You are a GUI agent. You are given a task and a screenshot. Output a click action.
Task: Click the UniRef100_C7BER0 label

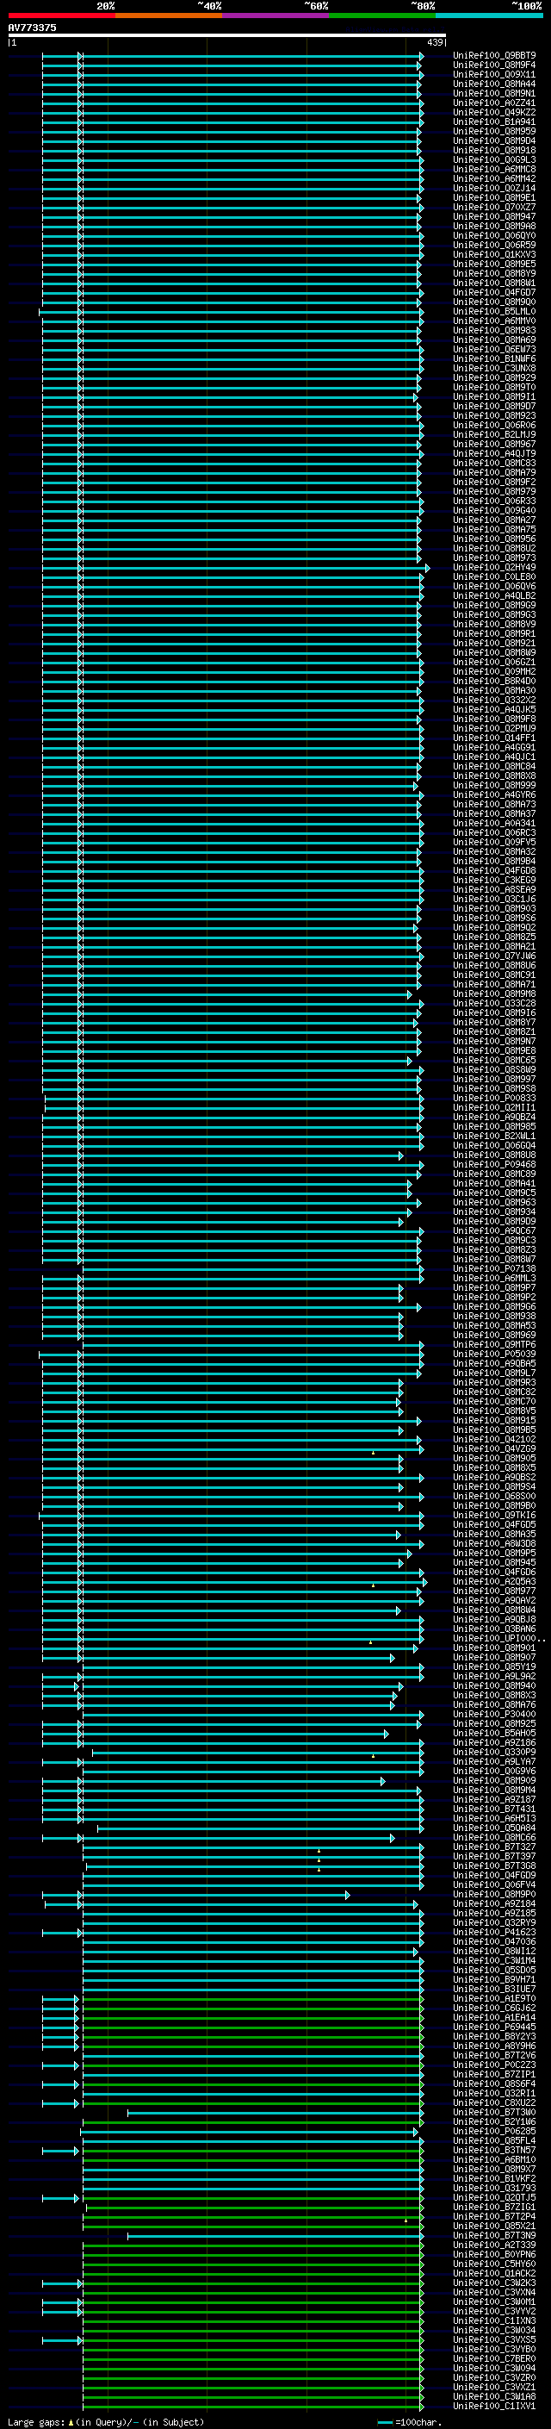coord(494,2359)
